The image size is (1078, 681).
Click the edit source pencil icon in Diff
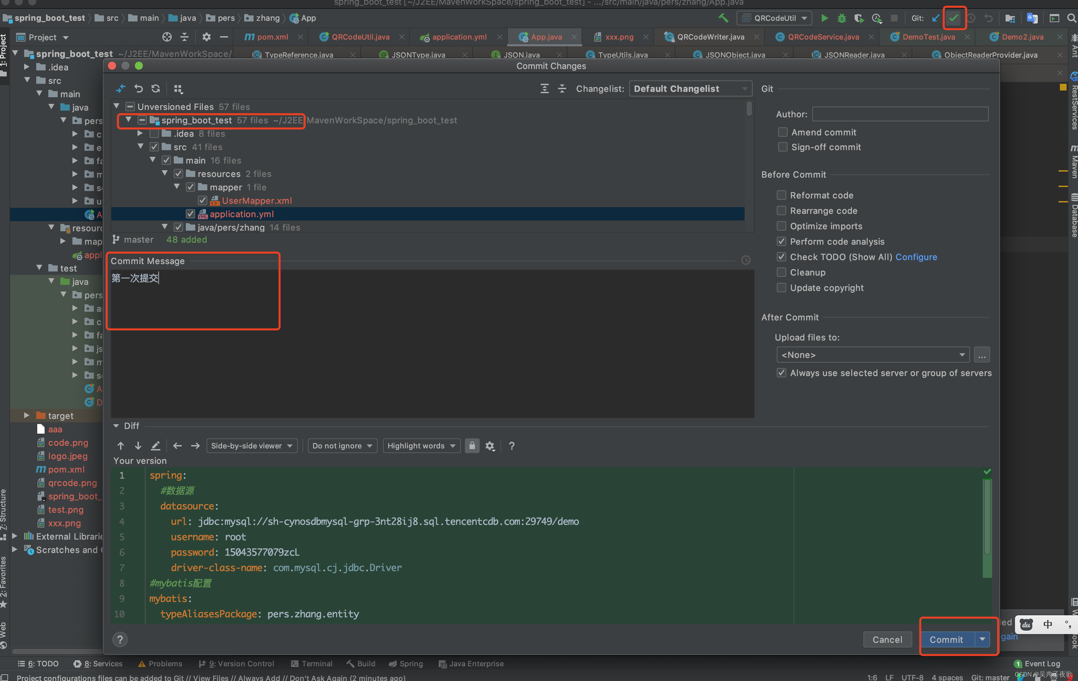pos(155,446)
